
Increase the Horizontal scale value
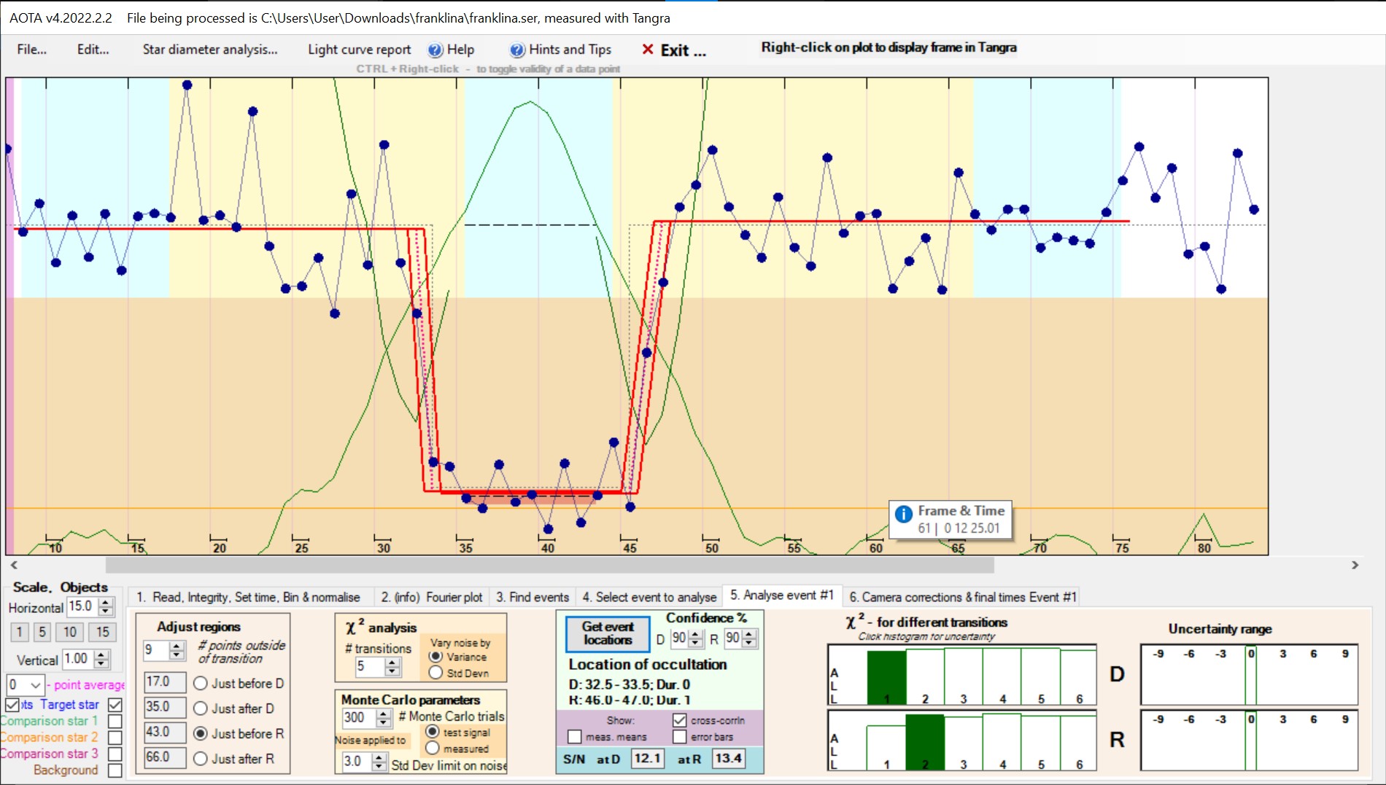(106, 602)
